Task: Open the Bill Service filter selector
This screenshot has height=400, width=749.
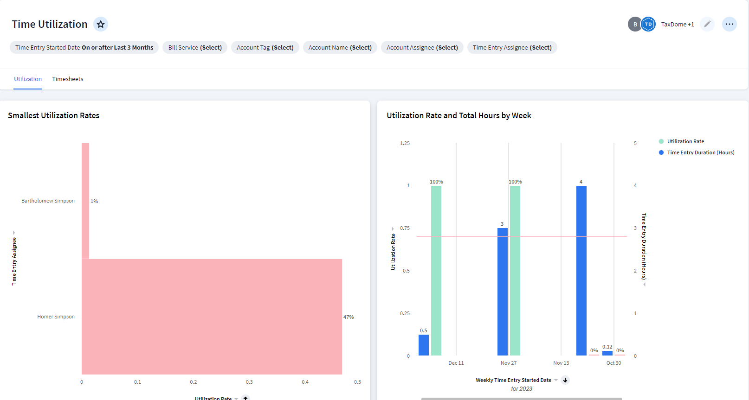Action: coord(195,47)
